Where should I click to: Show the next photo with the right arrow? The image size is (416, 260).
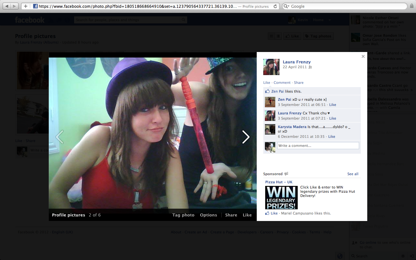246,137
